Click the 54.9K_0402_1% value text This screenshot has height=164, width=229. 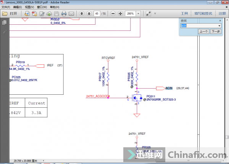19,69
